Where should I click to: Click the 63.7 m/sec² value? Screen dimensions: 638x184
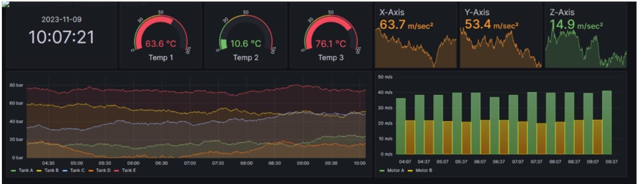(406, 25)
